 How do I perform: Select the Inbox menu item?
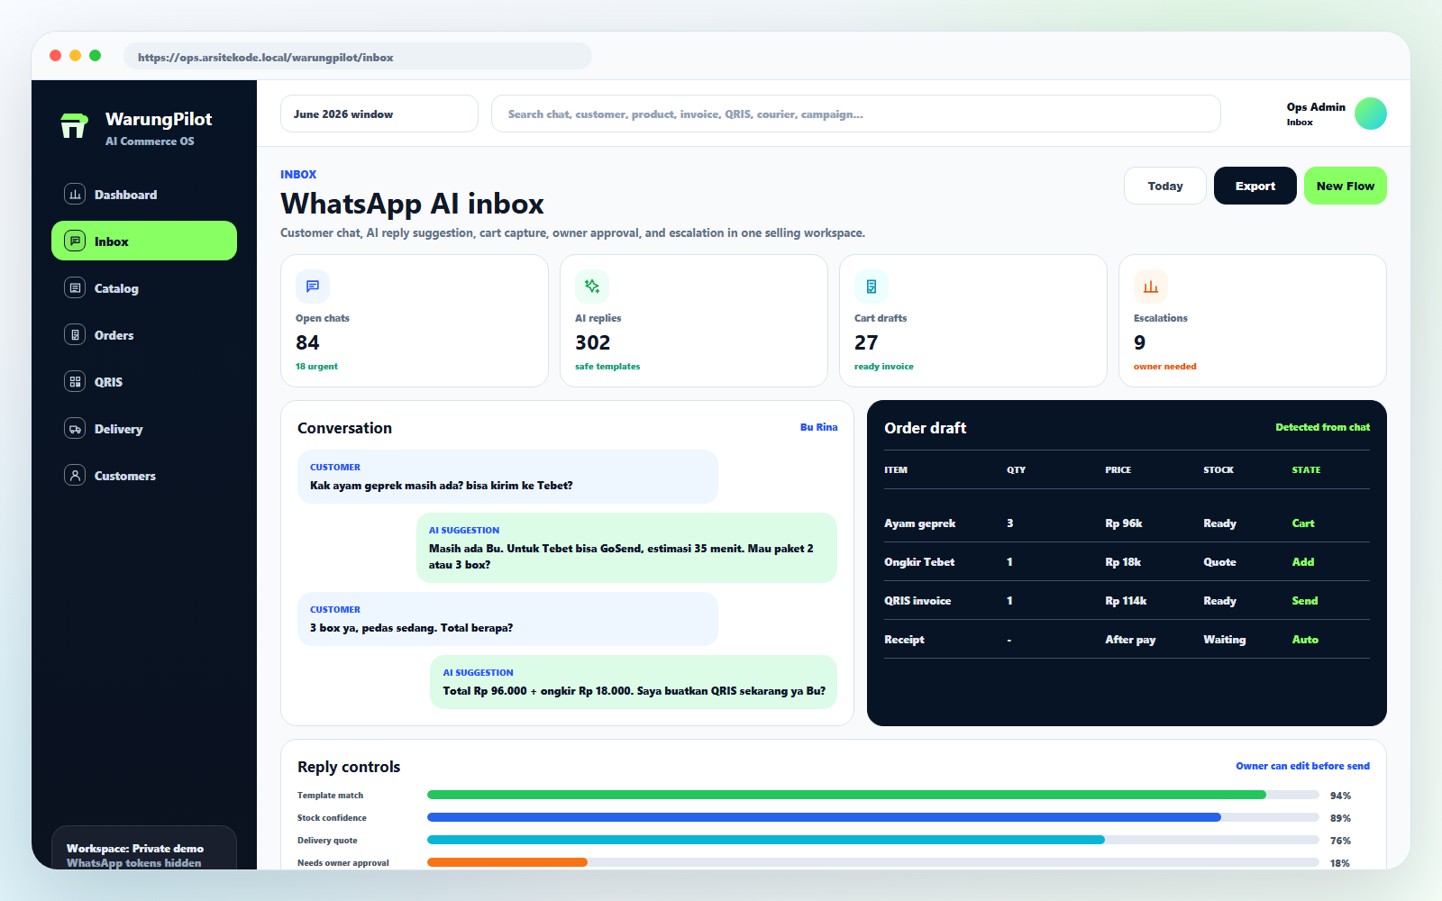coord(144,241)
